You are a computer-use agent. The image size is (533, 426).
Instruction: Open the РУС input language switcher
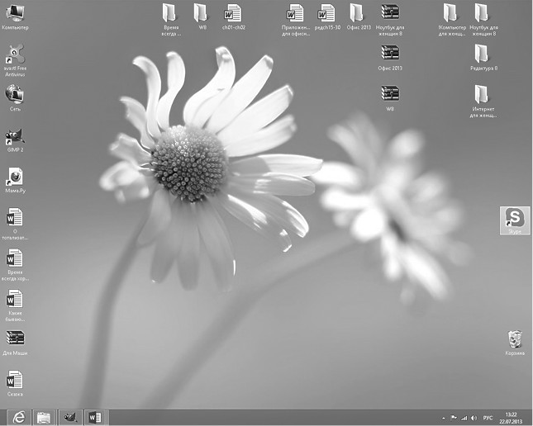[488, 417]
